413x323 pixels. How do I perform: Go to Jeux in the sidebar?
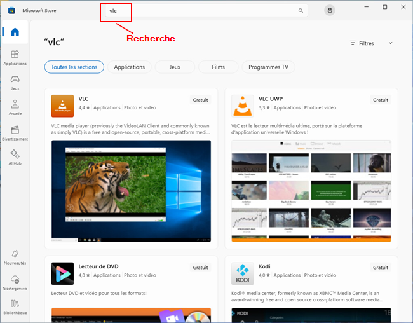click(x=15, y=83)
